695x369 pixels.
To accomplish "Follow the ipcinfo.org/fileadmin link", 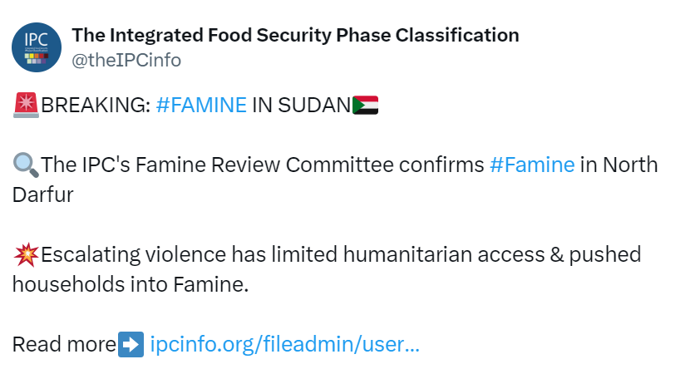I will [284, 344].
